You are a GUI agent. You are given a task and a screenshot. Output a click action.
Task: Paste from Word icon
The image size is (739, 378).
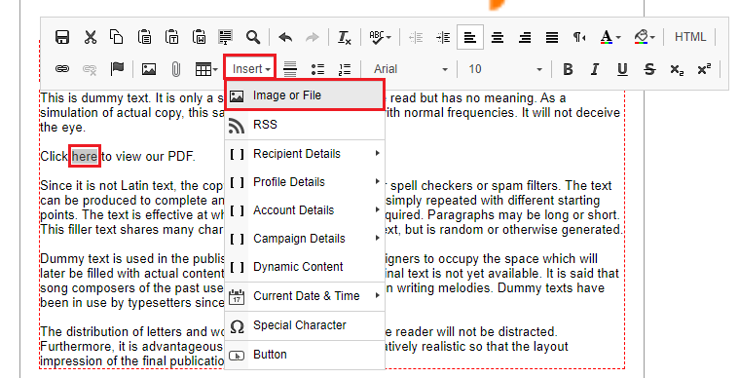click(x=199, y=37)
